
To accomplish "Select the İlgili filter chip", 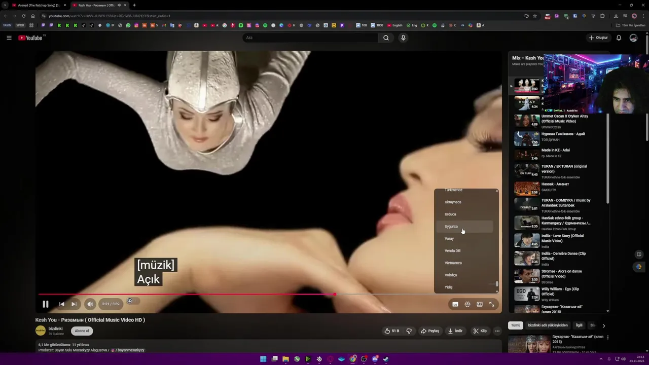I will pos(579,325).
